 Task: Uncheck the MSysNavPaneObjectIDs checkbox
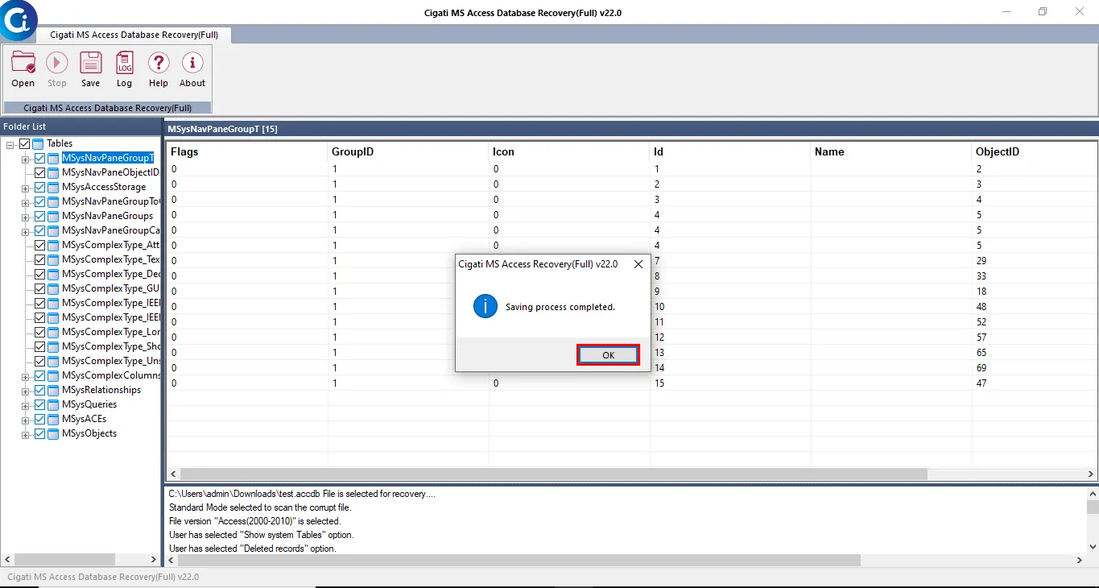pyautogui.click(x=39, y=172)
